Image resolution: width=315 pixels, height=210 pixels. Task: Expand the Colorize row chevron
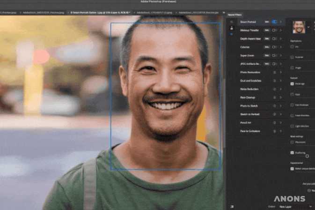tap(281, 47)
